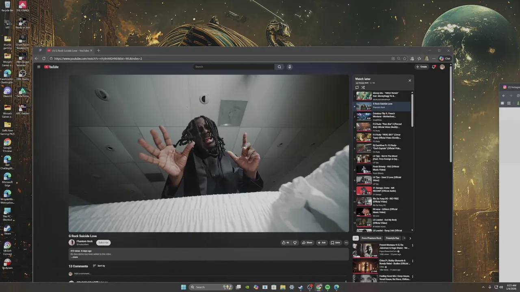The width and height of the screenshot is (520, 292).
Task: Play Money Mu Hittin' Remix from playlist
Action: click(383, 96)
